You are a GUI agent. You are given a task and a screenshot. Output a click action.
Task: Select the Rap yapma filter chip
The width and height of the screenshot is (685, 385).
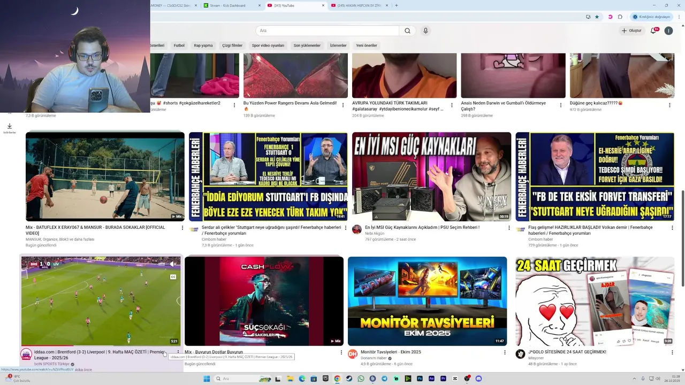[x=203, y=45]
